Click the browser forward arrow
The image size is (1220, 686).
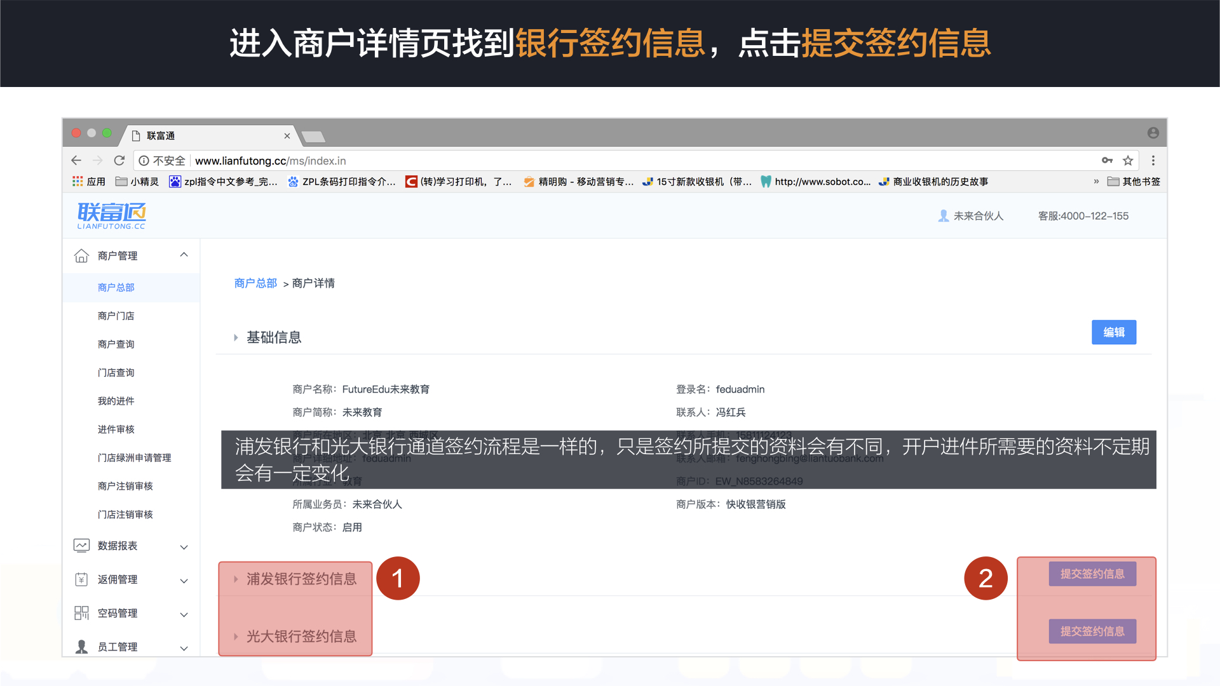pyautogui.click(x=97, y=161)
